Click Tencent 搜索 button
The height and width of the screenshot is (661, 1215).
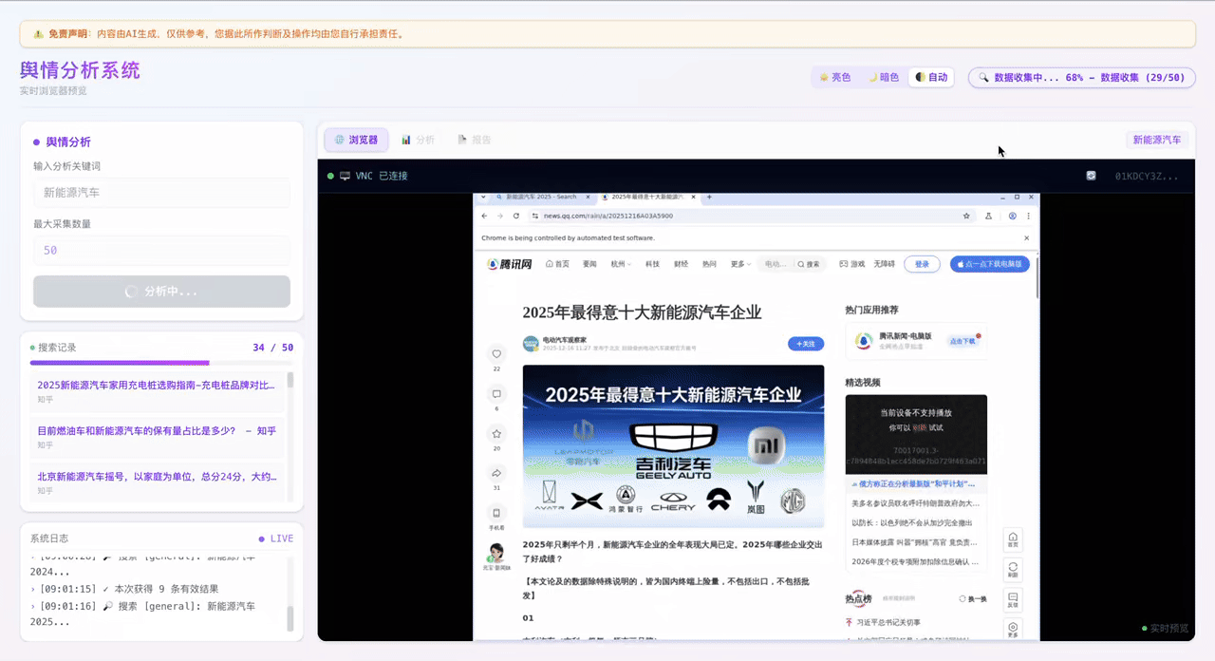coord(809,264)
